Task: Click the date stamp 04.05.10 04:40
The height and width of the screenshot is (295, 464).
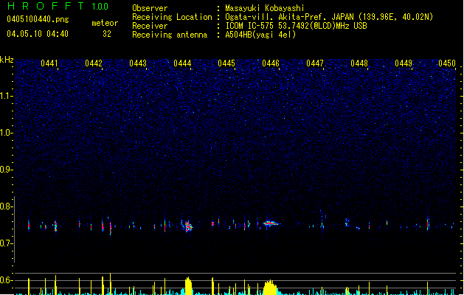Action: tap(38, 34)
